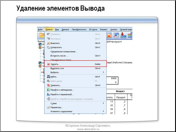Screen dimensions: 176x132
Task: Click the Процент column header
Action: [121, 97]
